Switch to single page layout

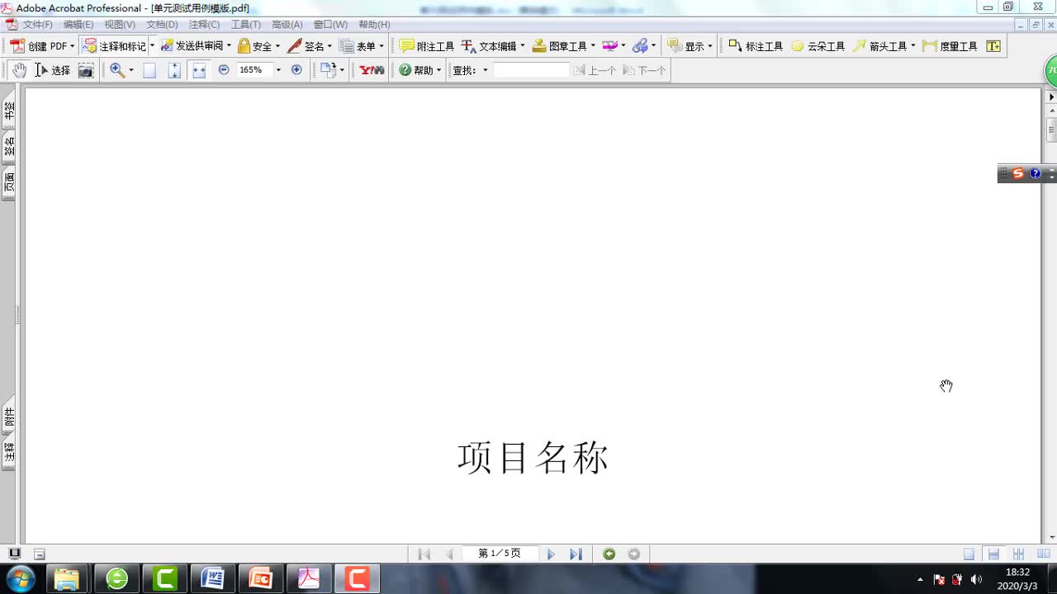[969, 554]
